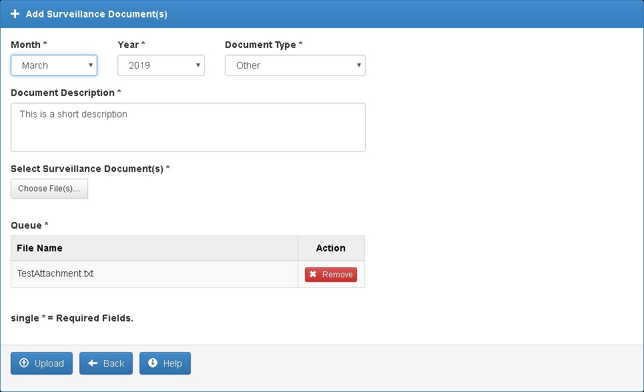644x392 pixels.
Task: Select the TestAttachment.txt file name in queue
Action: pos(55,273)
